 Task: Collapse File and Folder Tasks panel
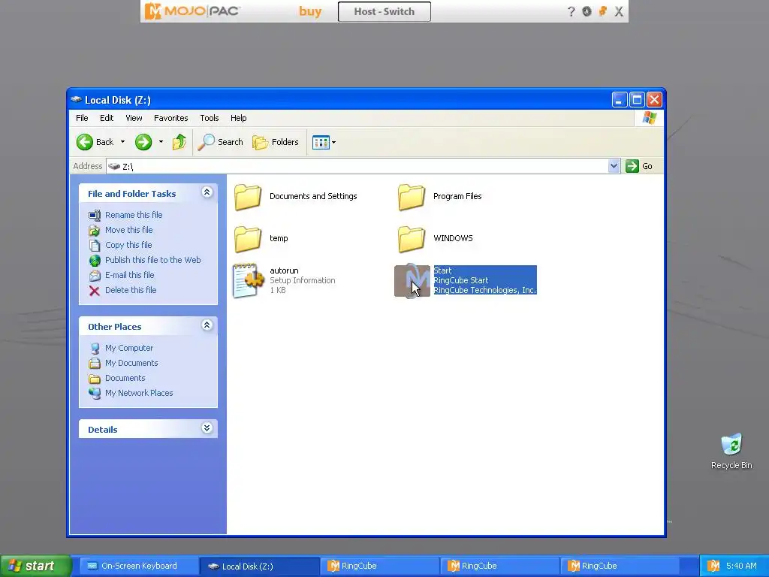(207, 192)
